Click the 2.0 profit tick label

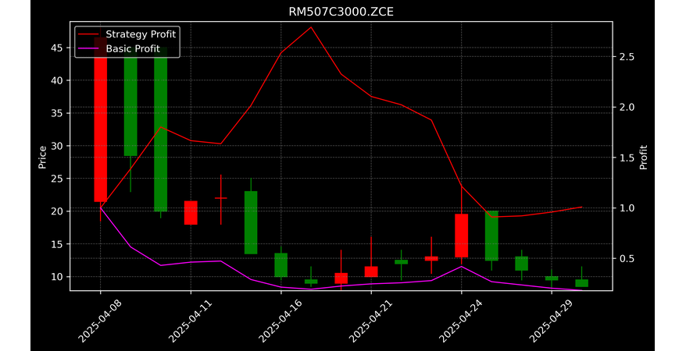(x=625, y=108)
